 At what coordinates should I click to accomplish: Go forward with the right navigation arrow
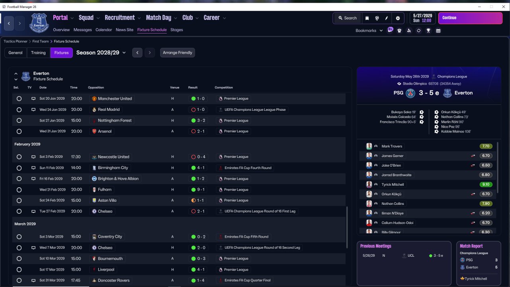click(20, 24)
